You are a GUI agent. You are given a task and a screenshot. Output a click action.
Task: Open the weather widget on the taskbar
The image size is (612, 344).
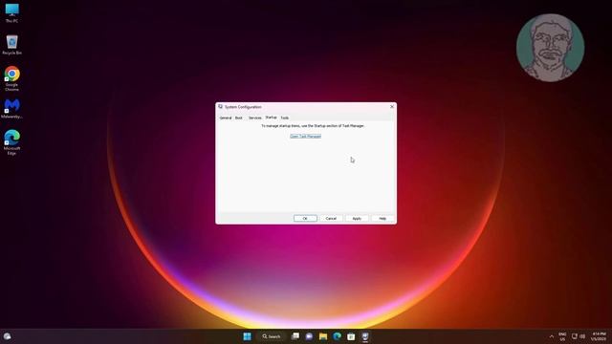7,336
